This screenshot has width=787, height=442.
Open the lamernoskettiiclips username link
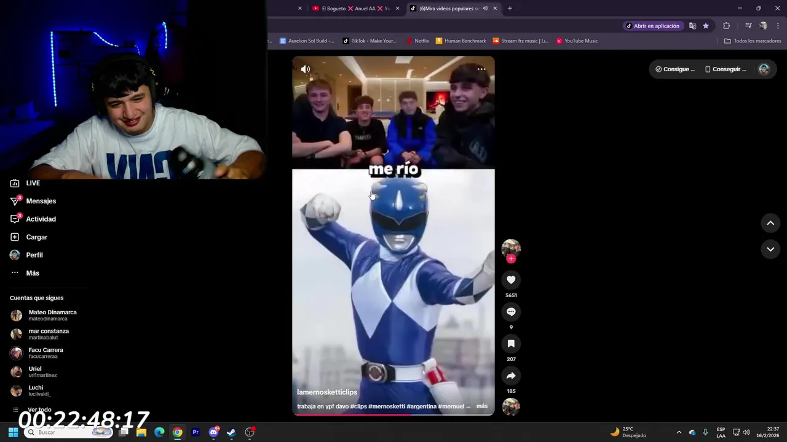(327, 392)
